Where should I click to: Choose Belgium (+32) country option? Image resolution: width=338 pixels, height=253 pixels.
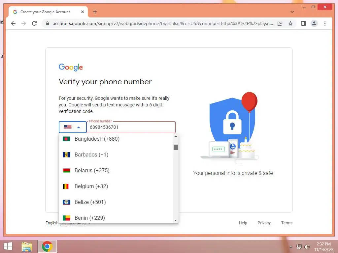116,186
